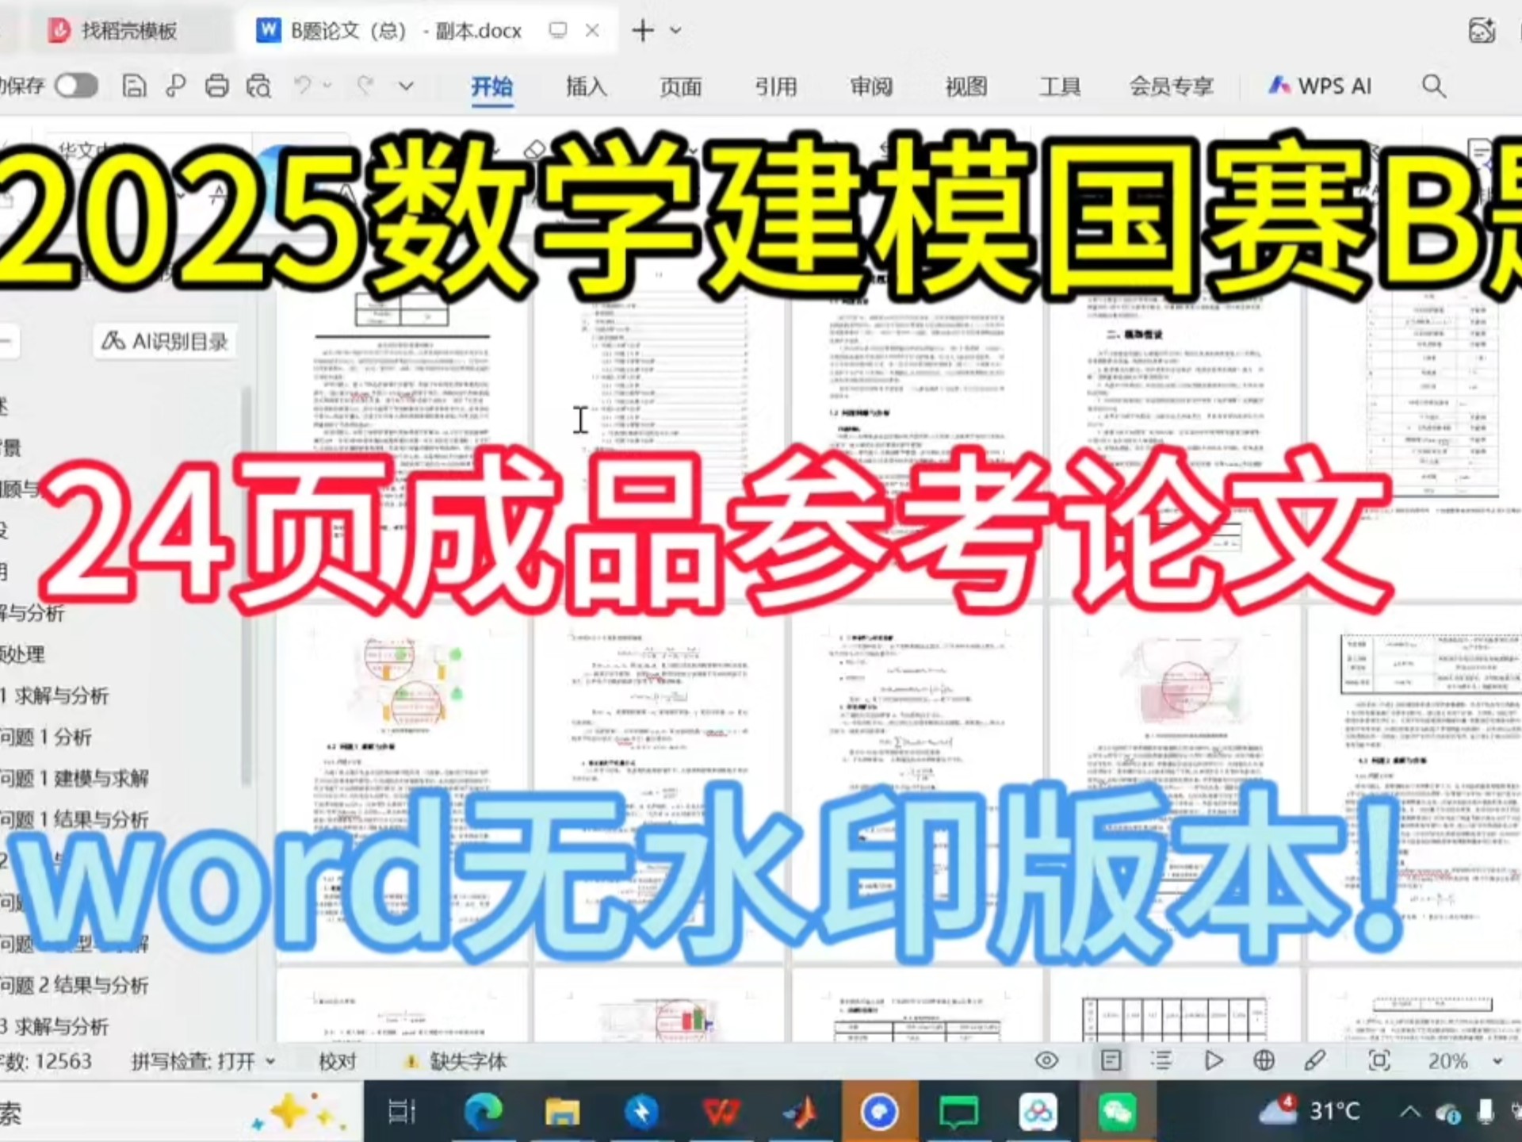The height and width of the screenshot is (1142, 1522).
Task: Select the 会员专享 ribbon tab
Action: 1171,86
